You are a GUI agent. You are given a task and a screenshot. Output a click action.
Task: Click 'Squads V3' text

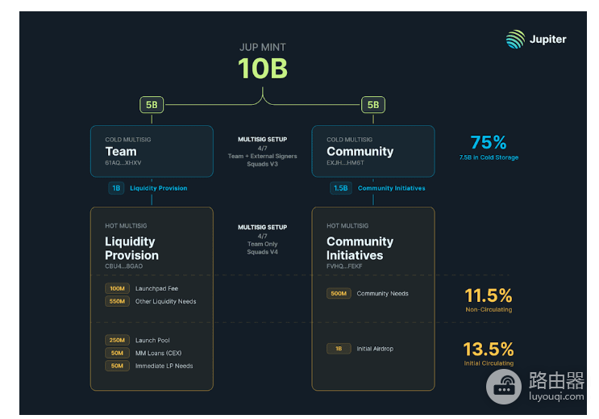[263, 164]
